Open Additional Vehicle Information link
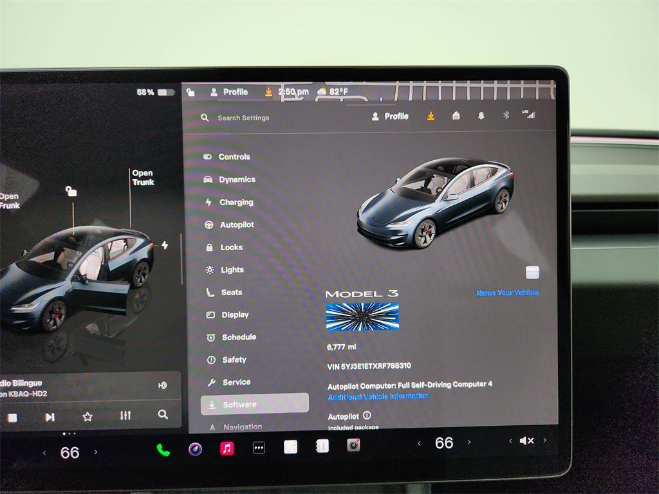Image resolution: width=659 pixels, height=494 pixels. (x=378, y=396)
